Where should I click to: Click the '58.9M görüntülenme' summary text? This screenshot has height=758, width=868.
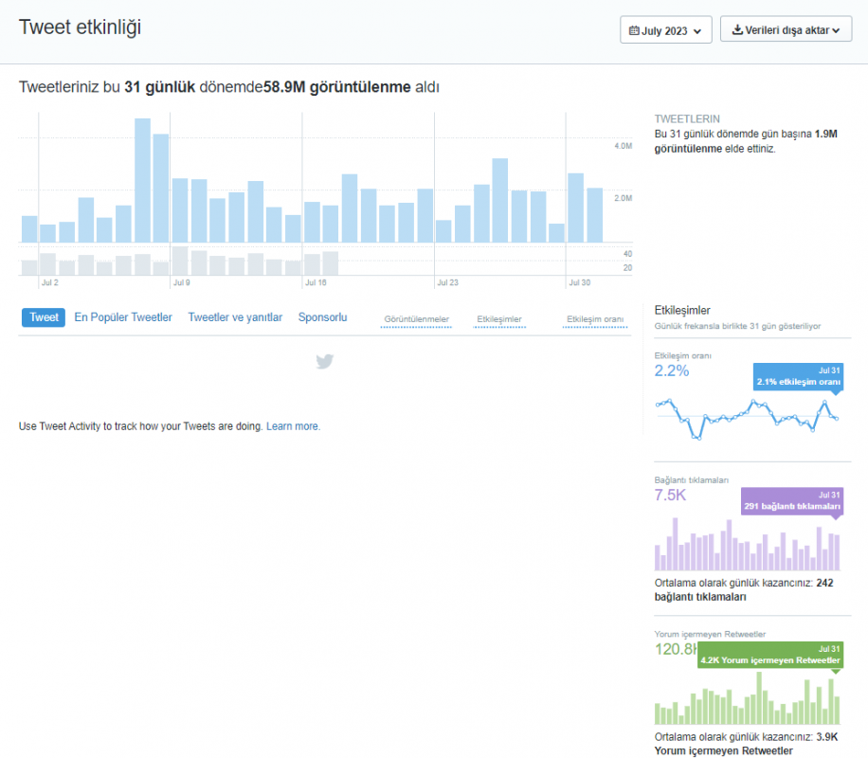point(337,87)
